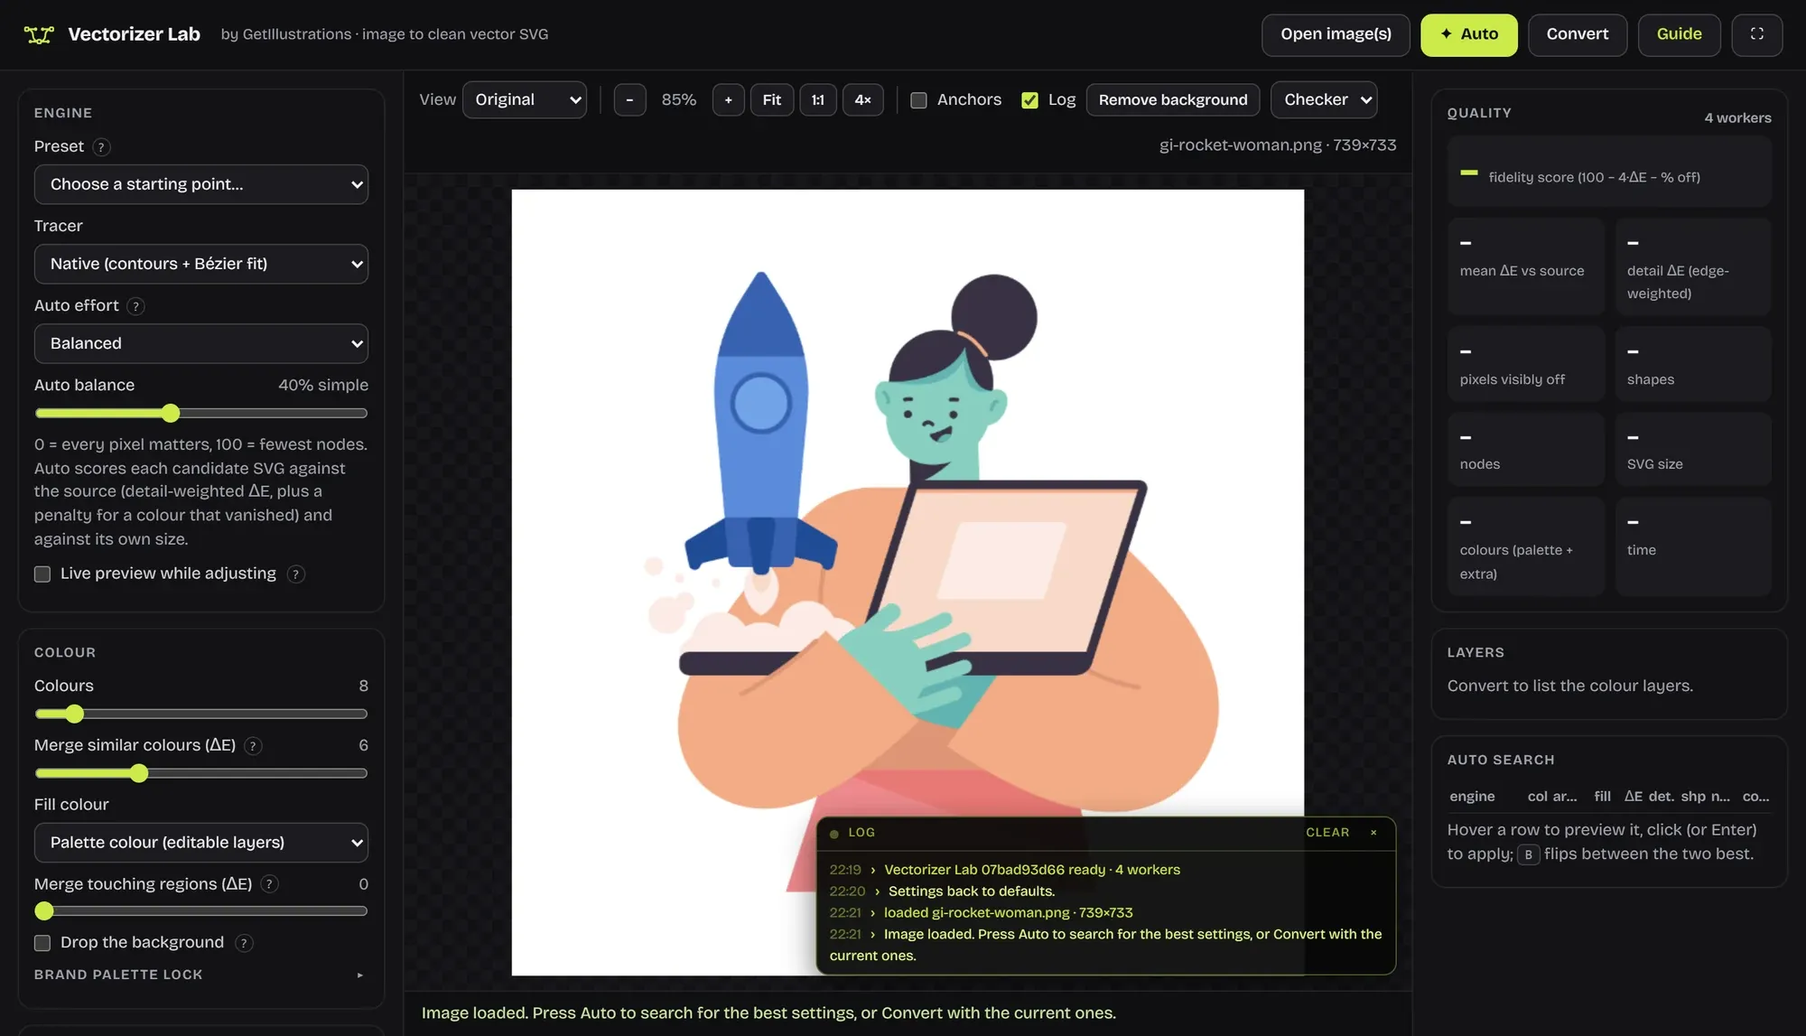Open the Fill colour dropdown
Screen dimensions: 1806x1036
[201, 843]
